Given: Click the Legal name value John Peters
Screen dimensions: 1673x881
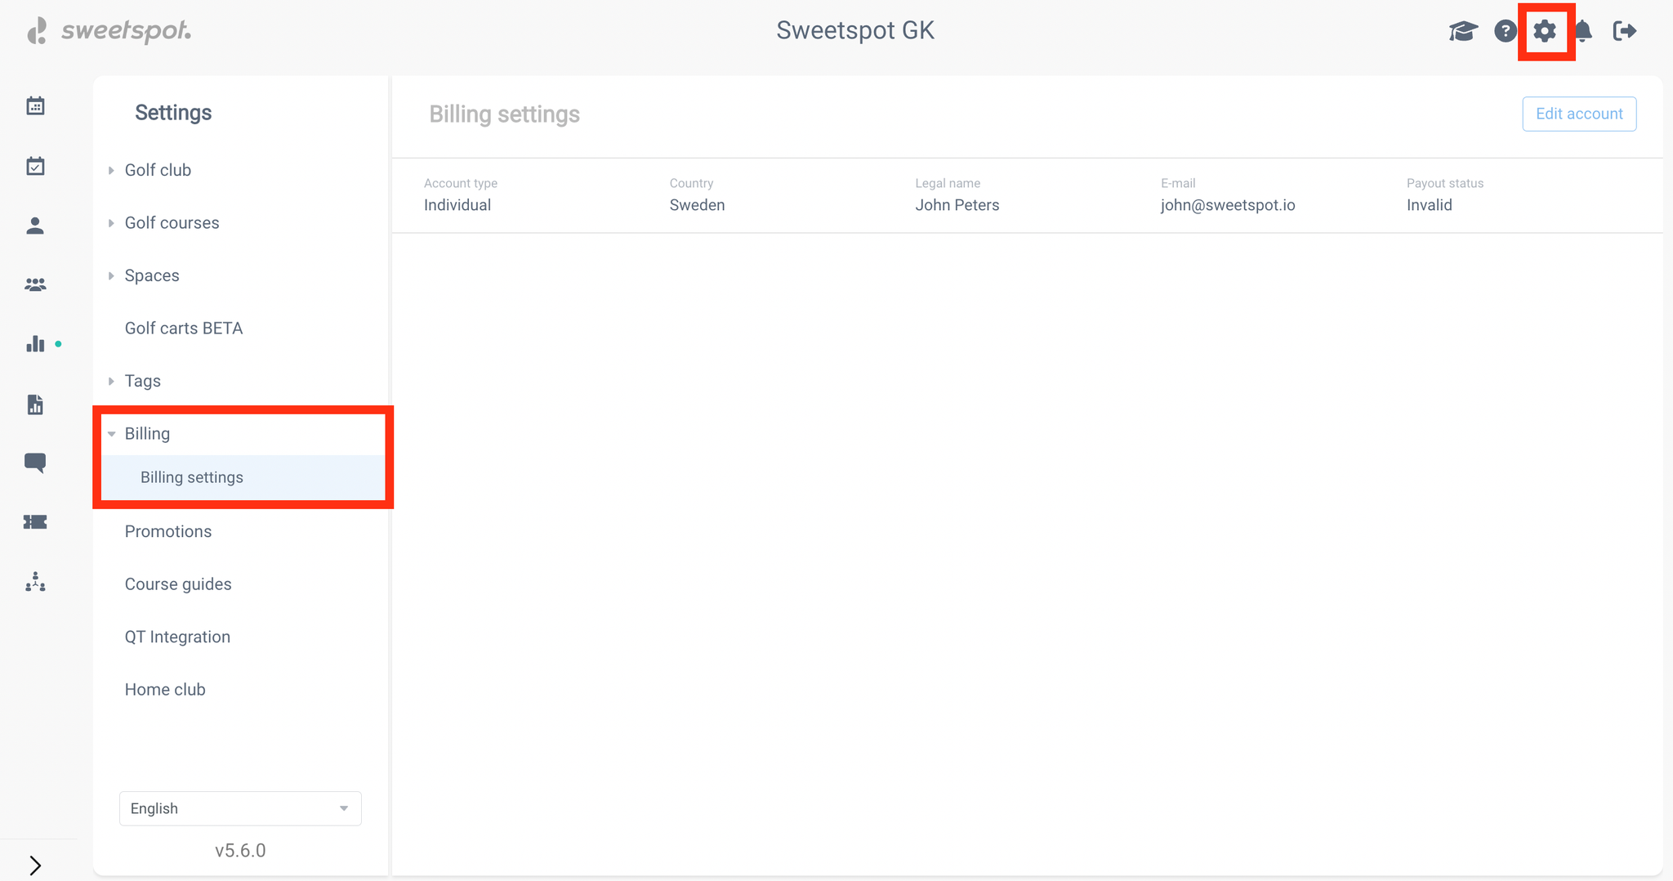Looking at the screenshot, I should (957, 205).
